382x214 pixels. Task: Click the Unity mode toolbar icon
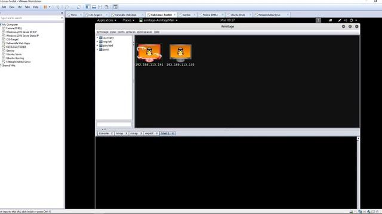click(x=107, y=7)
